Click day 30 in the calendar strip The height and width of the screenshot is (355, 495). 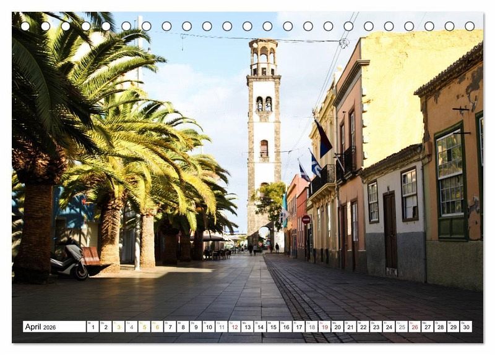click(x=466, y=327)
